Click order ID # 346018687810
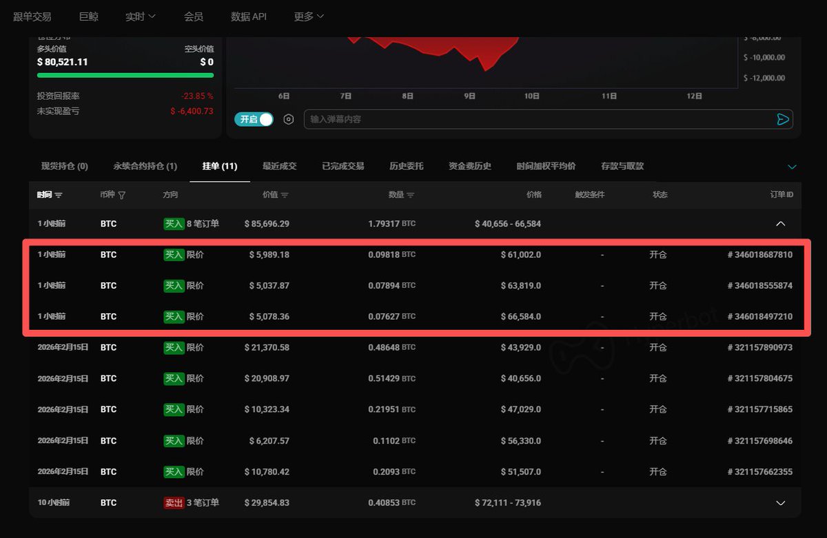Viewport: 827px width, 538px height. (x=760, y=255)
